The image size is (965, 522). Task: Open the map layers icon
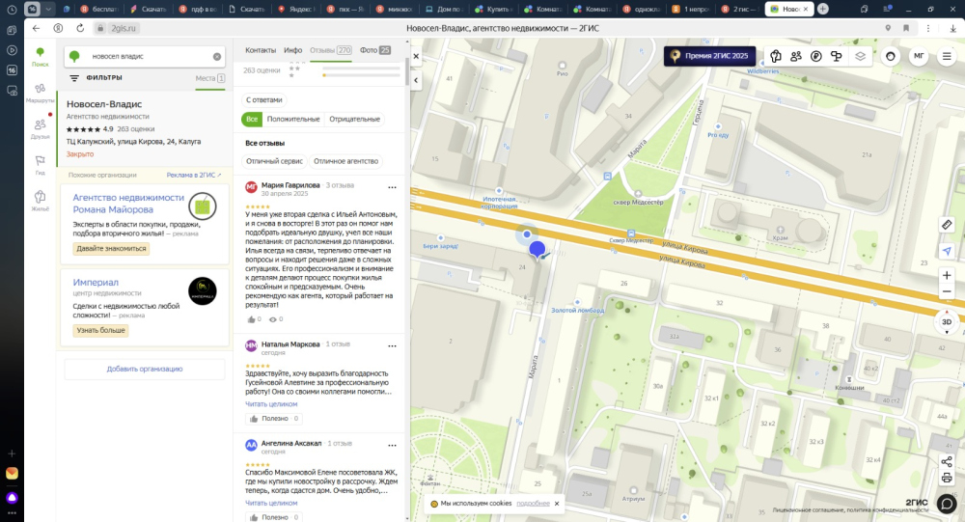coord(860,56)
